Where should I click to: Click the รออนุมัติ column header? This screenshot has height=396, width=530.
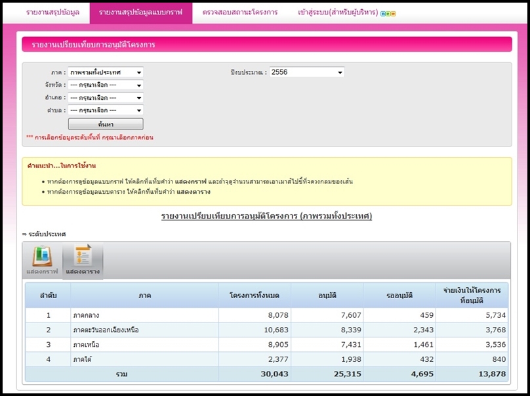tap(399, 296)
